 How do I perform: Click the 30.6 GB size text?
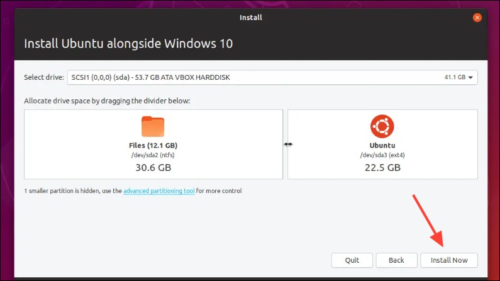pos(153,168)
